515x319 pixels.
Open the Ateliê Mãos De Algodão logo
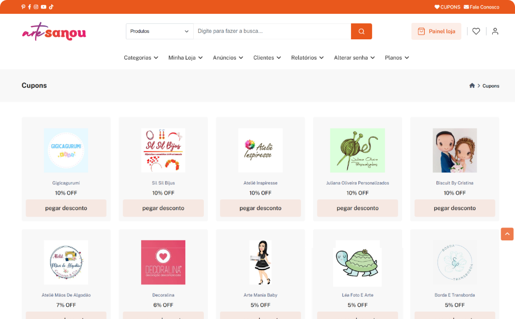click(66, 263)
